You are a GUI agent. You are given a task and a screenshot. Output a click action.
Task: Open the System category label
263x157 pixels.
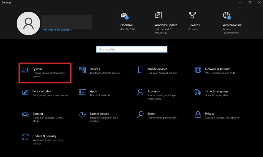(x=37, y=69)
